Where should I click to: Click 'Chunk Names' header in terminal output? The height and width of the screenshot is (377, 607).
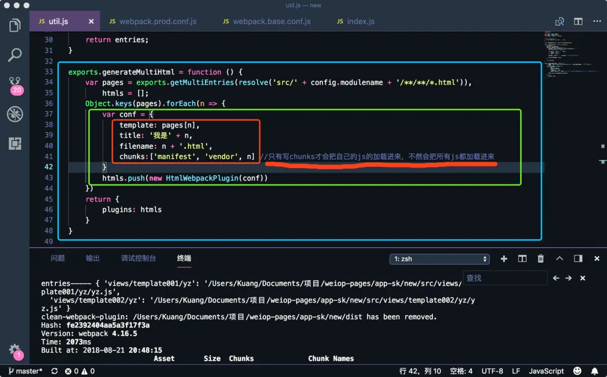pos(331,358)
